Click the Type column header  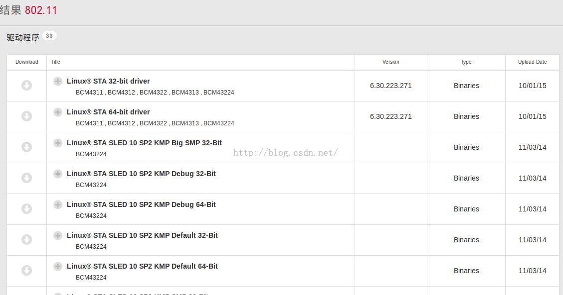tap(466, 62)
